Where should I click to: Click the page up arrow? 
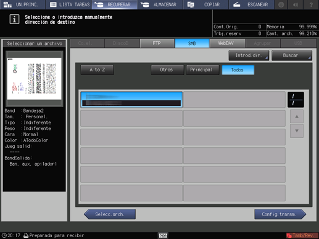pyautogui.click(x=297, y=116)
